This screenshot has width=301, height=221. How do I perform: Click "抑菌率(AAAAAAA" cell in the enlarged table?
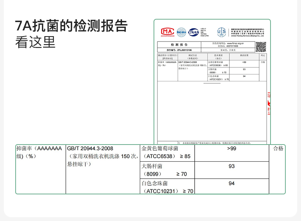[39, 148]
